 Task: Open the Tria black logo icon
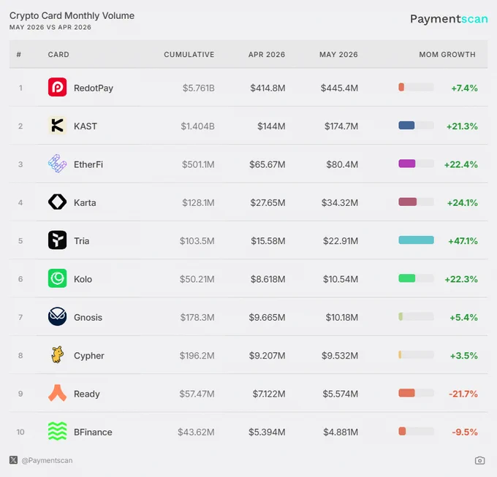57,240
